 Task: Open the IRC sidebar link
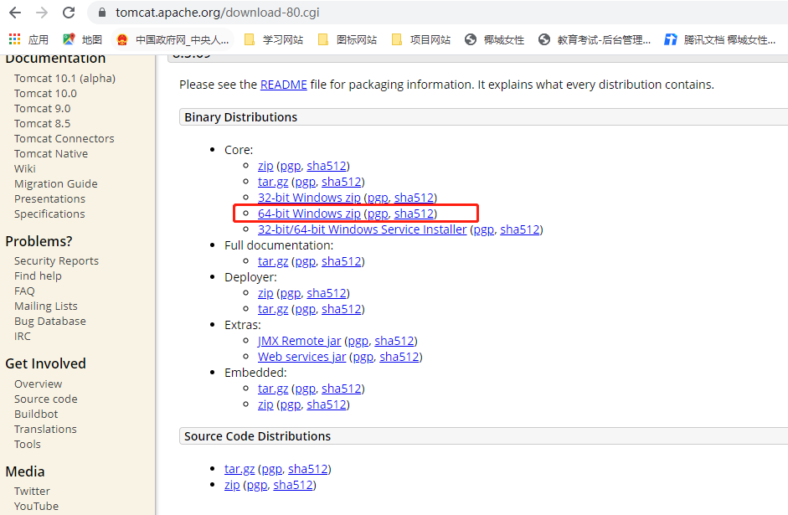coord(22,336)
